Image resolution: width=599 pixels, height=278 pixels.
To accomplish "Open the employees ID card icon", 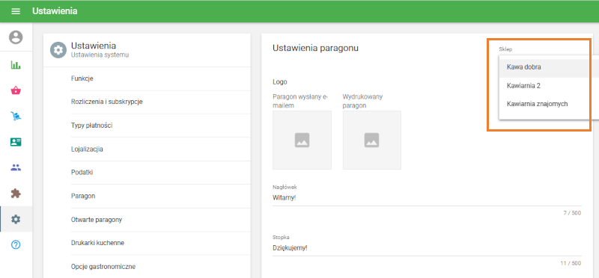I will [x=16, y=142].
